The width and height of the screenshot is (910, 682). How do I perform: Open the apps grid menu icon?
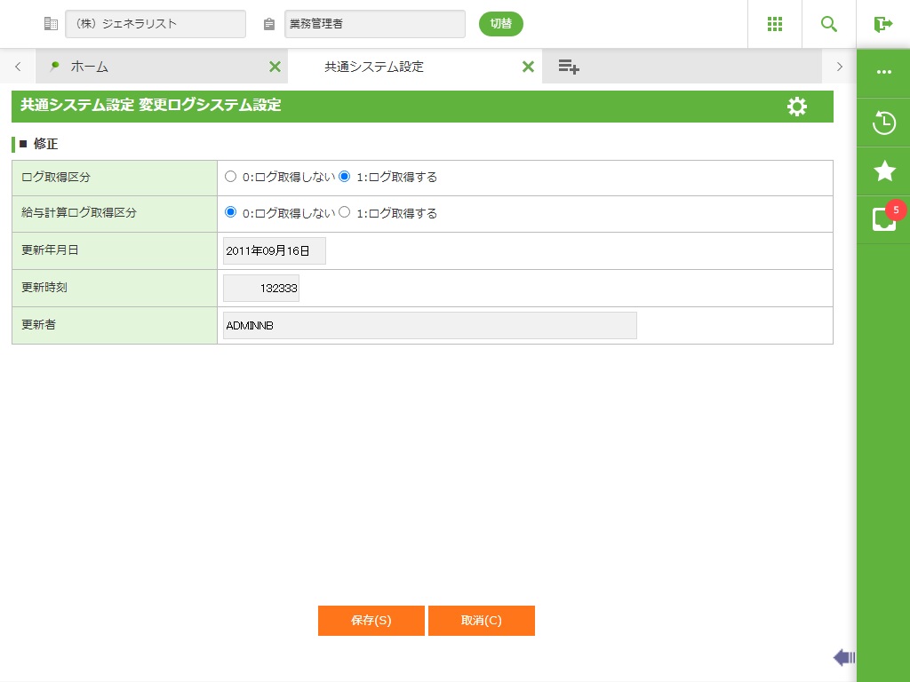pyautogui.click(x=774, y=24)
